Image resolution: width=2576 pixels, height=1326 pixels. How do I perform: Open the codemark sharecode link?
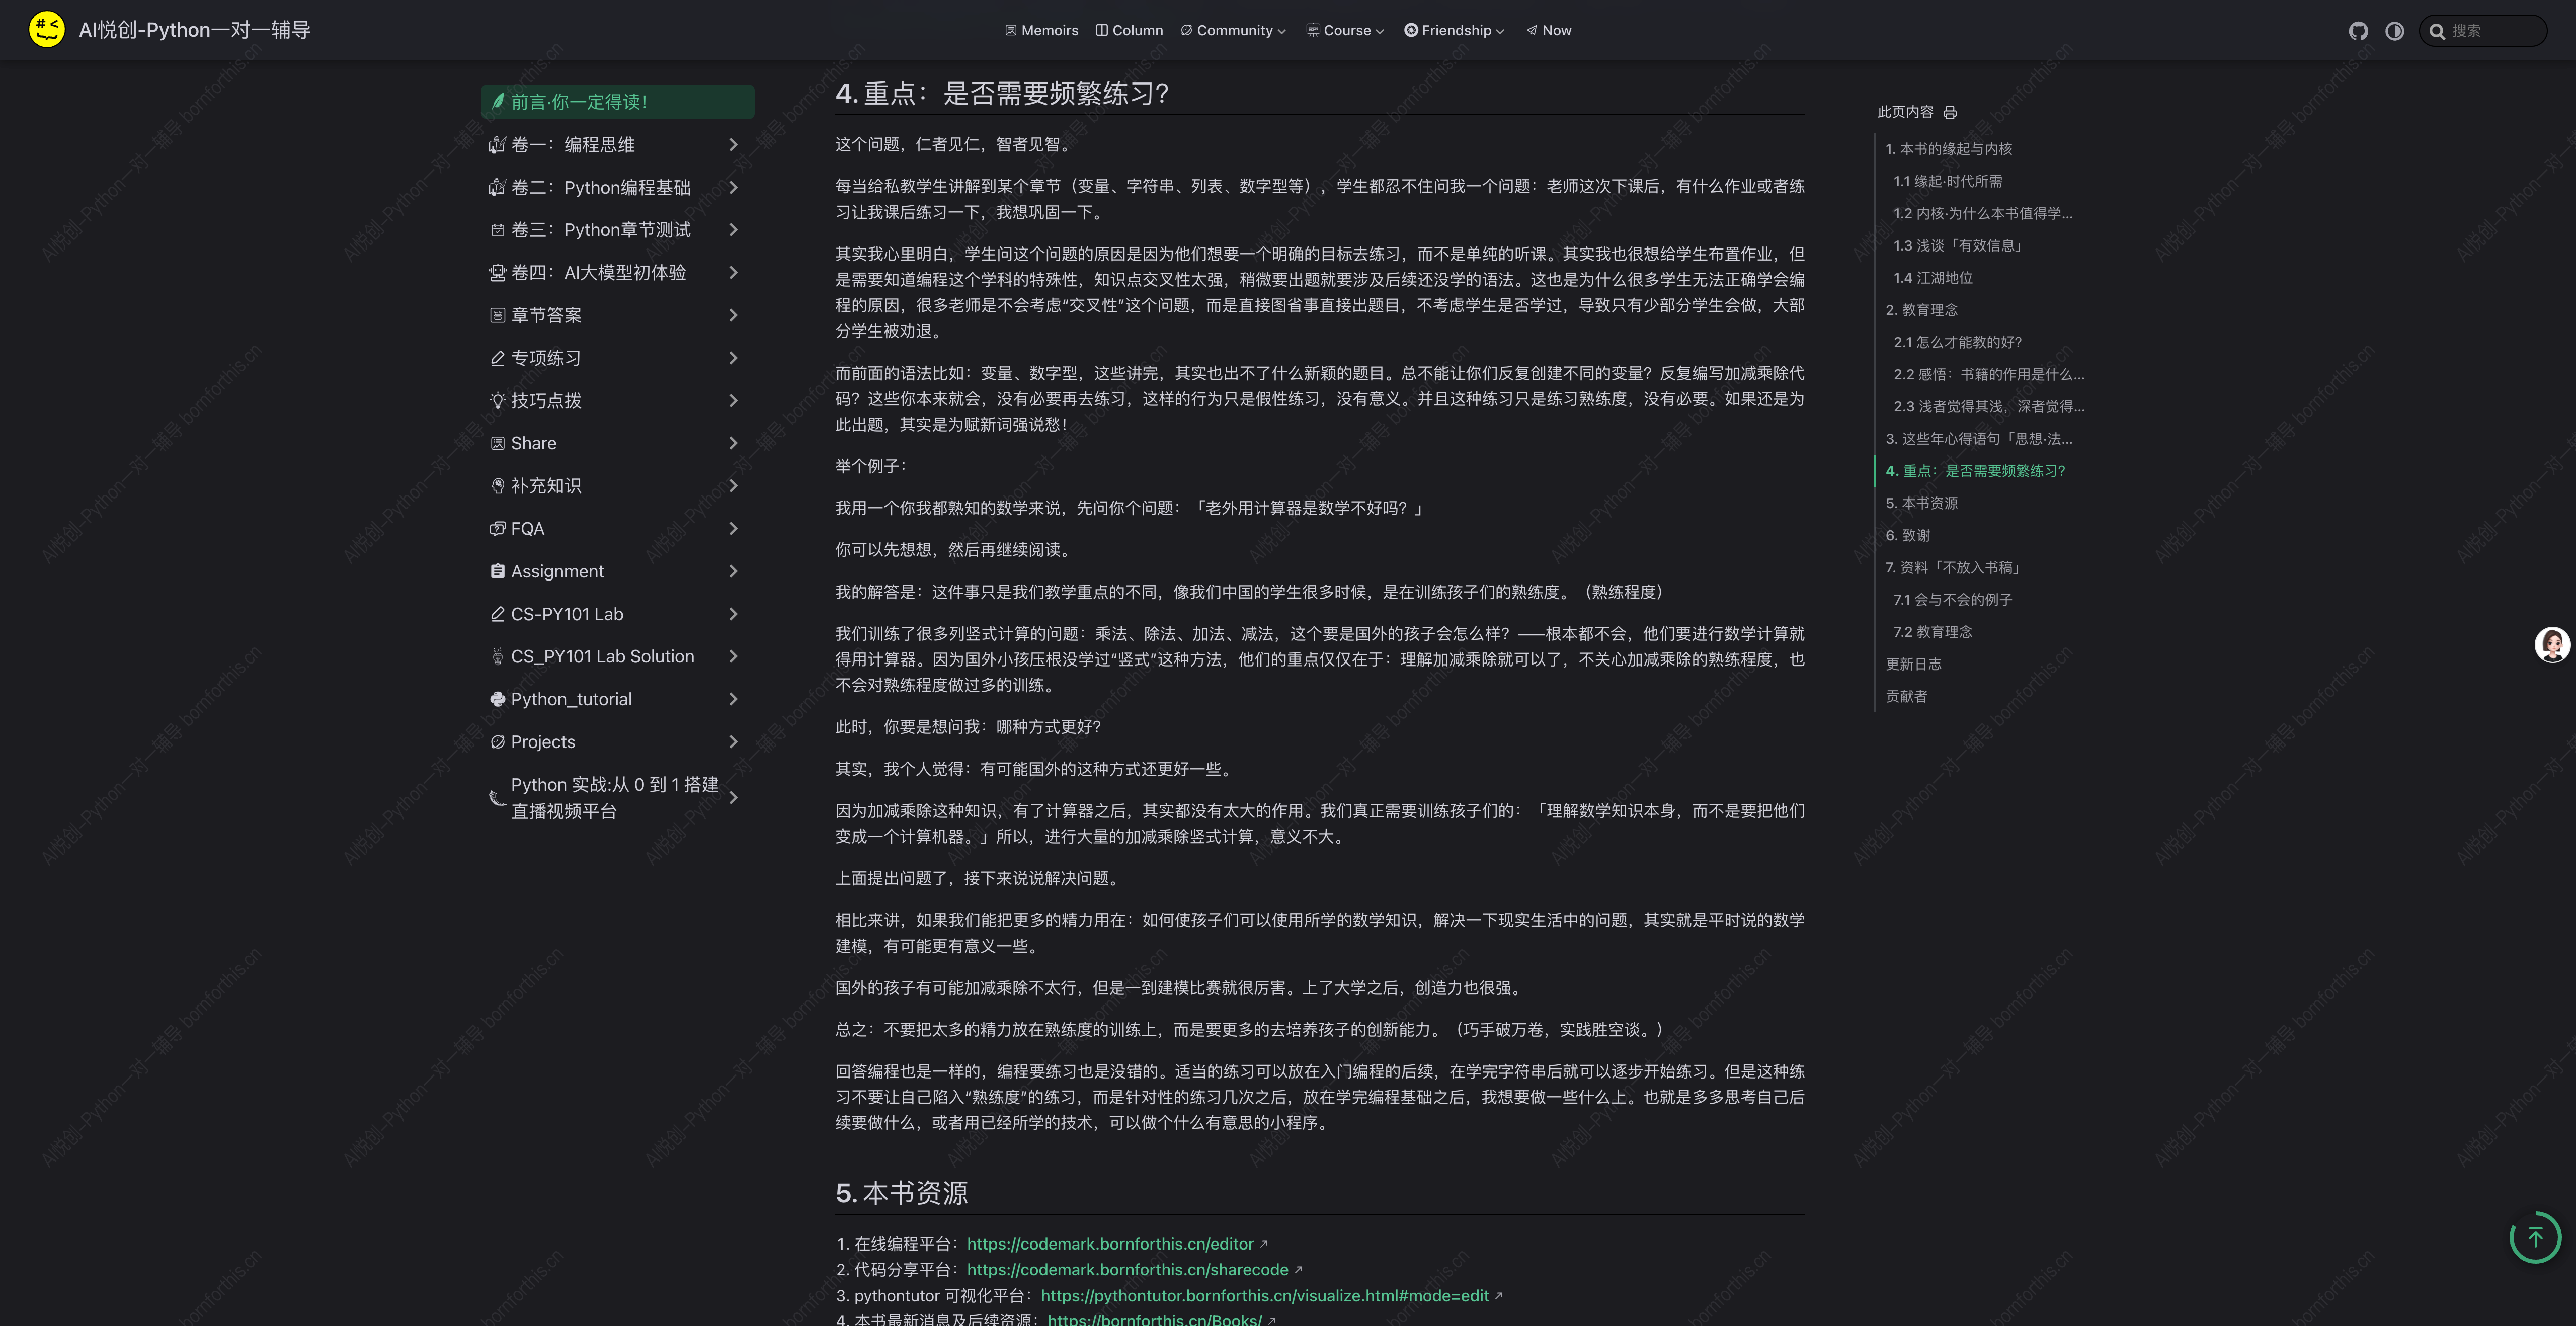pyautogui.click(x=1127, y=1270)
